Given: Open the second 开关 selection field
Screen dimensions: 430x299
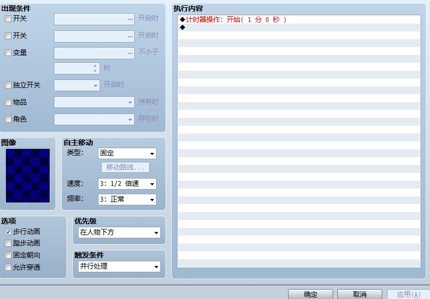Looking at the screenshot, I should coord(94,37).
